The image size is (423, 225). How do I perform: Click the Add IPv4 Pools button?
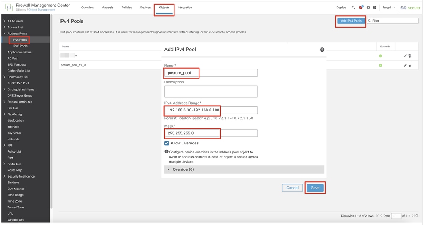(351, 21)
